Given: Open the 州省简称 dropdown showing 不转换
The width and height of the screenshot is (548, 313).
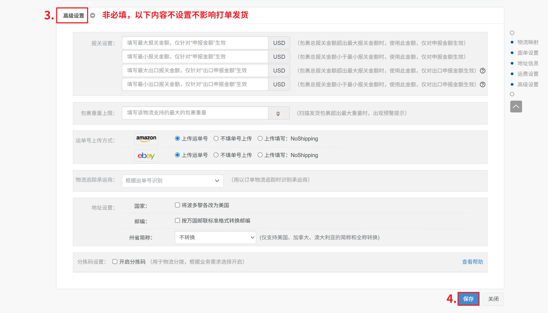Looking at the screenshot, I should coord(215,237).
